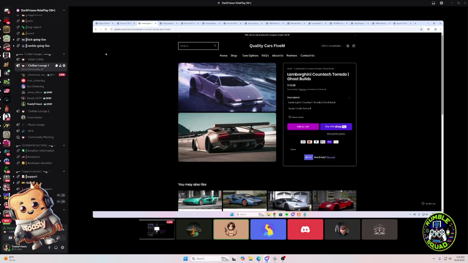Expand the rumble-going-live channel threads arrow

click(14, 46)
